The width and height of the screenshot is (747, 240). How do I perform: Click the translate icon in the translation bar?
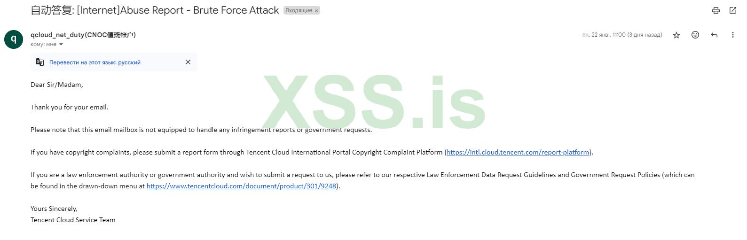pyautogui.click(x=40, y=62)
